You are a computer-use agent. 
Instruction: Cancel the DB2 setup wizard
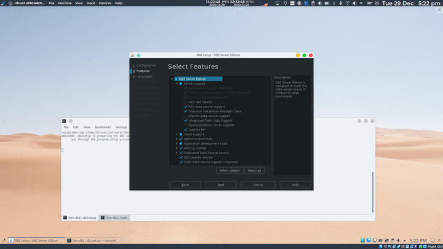click(x=258, y=185)
